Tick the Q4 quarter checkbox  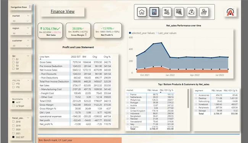tap(13, 68)
